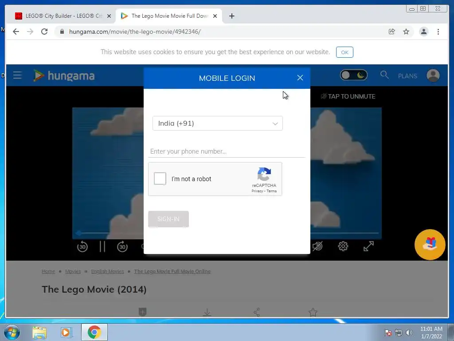Reload the current page

[x=44, y=32]
